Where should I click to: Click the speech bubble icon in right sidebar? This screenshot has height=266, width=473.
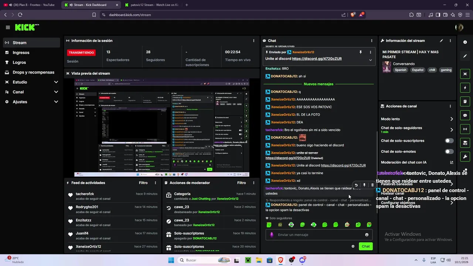pyautogui.click(x=465, y=115)
